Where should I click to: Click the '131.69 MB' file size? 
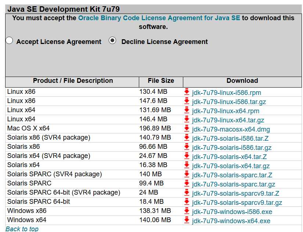point(155,110)
